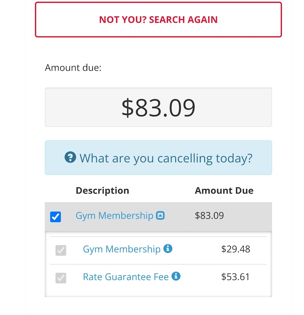Collapse the Gym Membership breakdown arrow
The width and height of the screenshot is (304, 315).
pyautogui.click(x=160, y=215)
